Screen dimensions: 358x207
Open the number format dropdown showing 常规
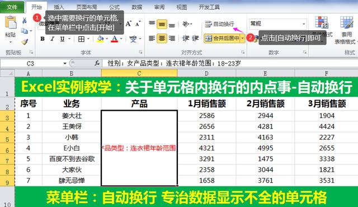point(277,23)
